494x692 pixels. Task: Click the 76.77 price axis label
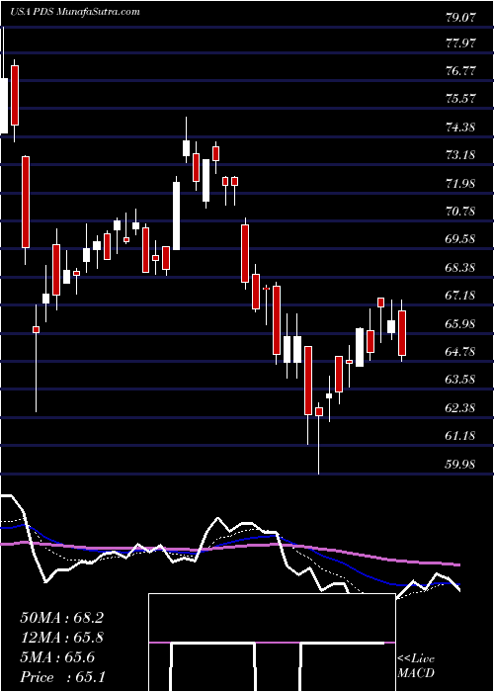tap(459, 71)
